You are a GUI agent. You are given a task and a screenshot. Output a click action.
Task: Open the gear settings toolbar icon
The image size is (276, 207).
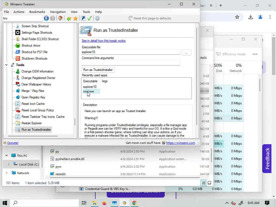(97, 18)
